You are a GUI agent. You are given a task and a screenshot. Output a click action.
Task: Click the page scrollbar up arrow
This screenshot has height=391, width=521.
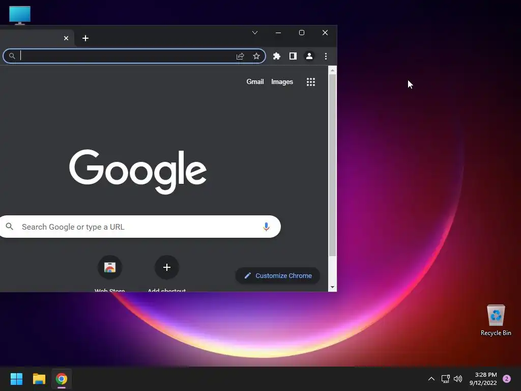pyautogui.click(x=332, y=70)
